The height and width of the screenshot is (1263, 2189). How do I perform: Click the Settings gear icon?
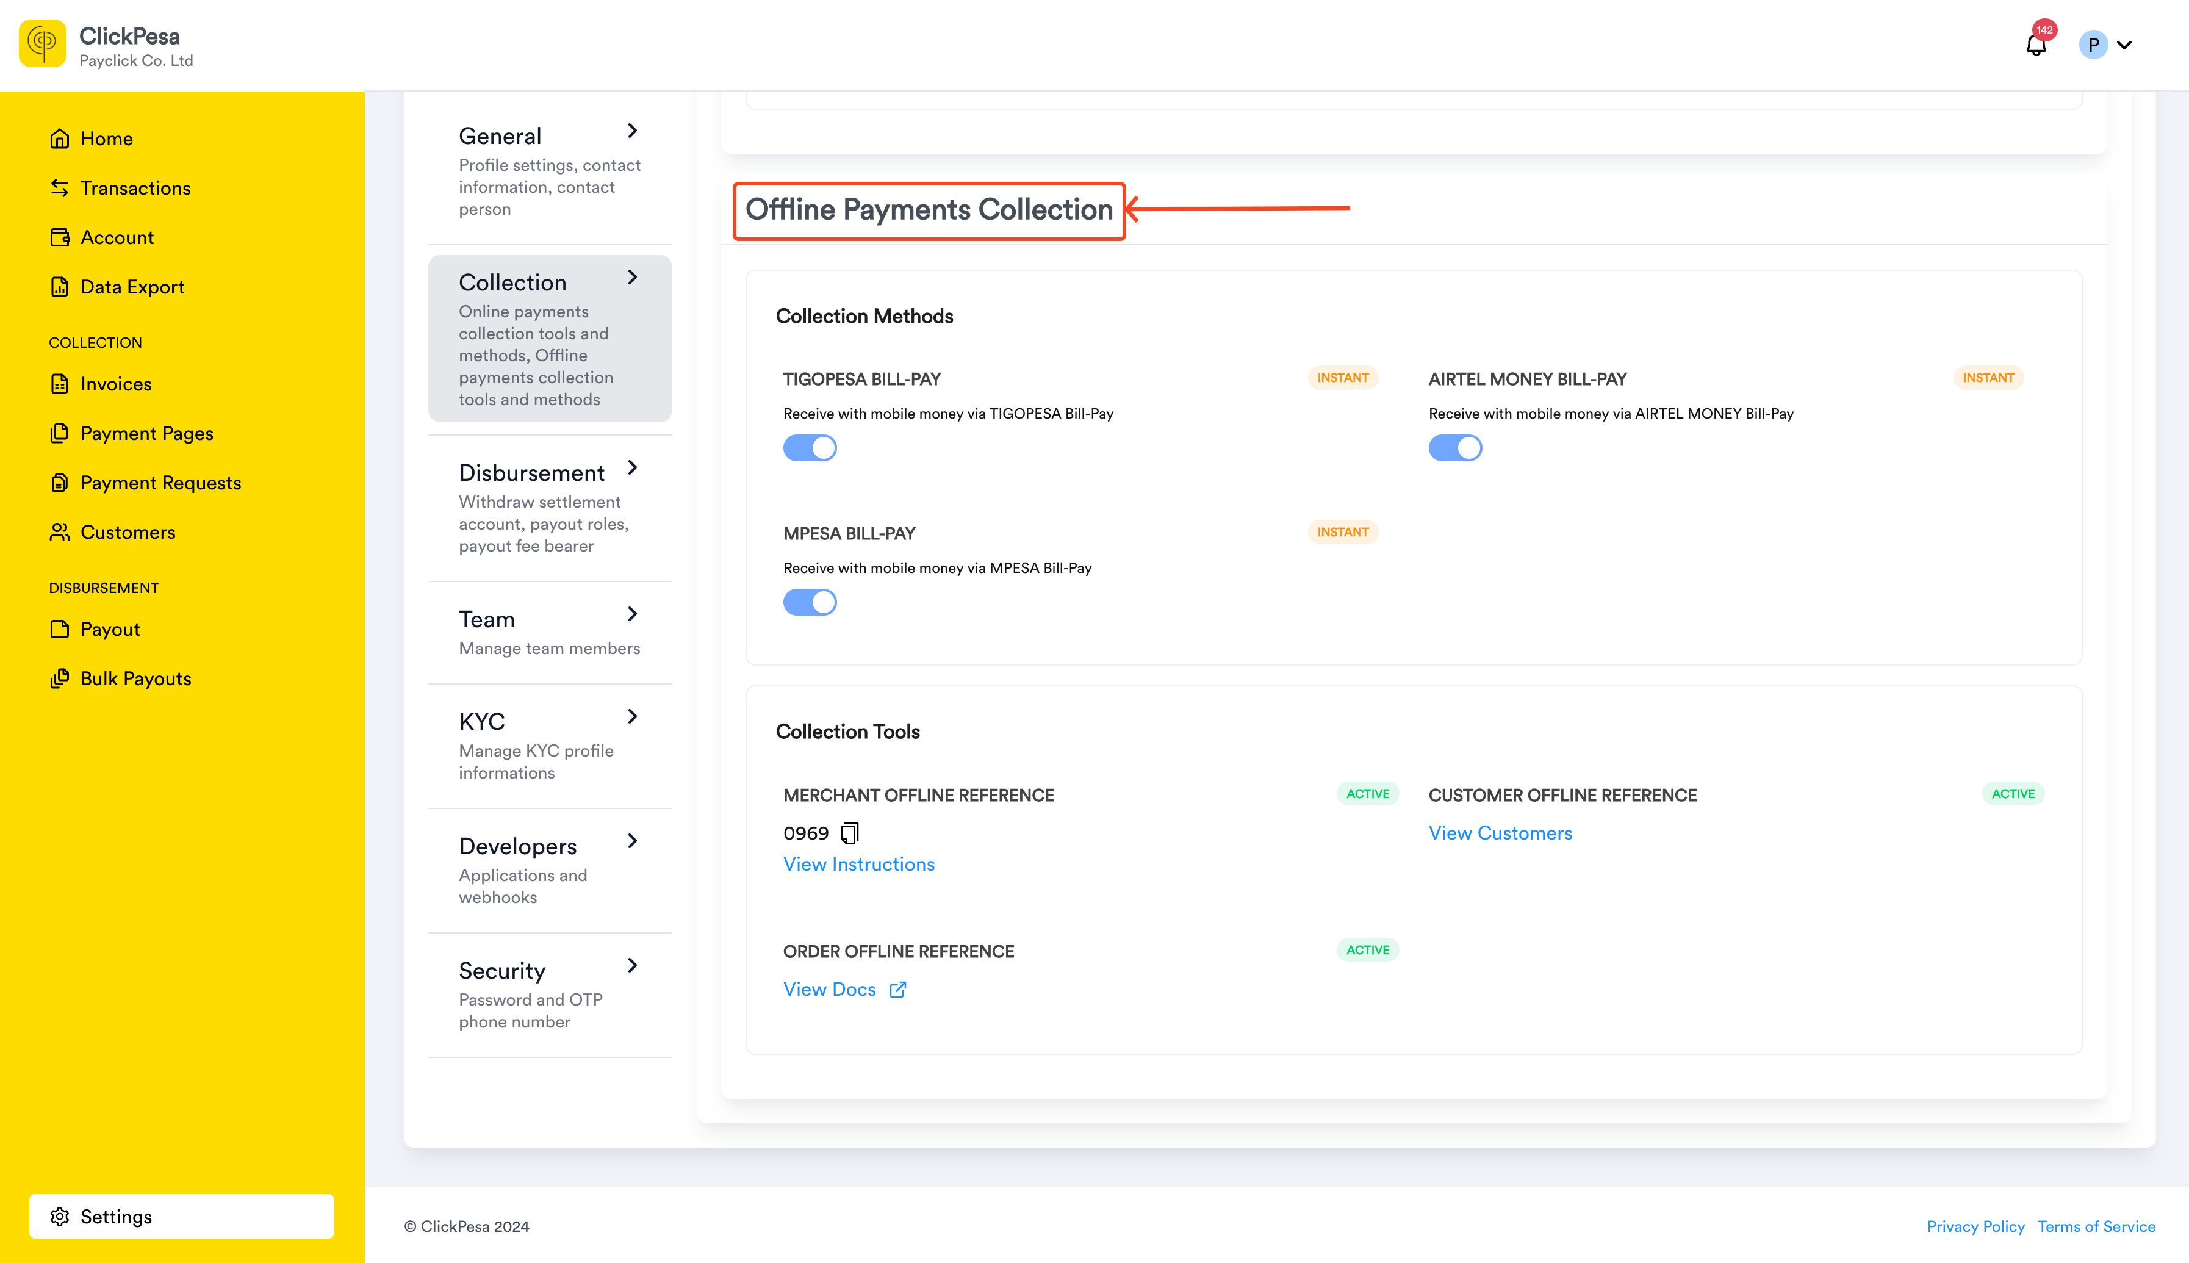coord(60,1217)
